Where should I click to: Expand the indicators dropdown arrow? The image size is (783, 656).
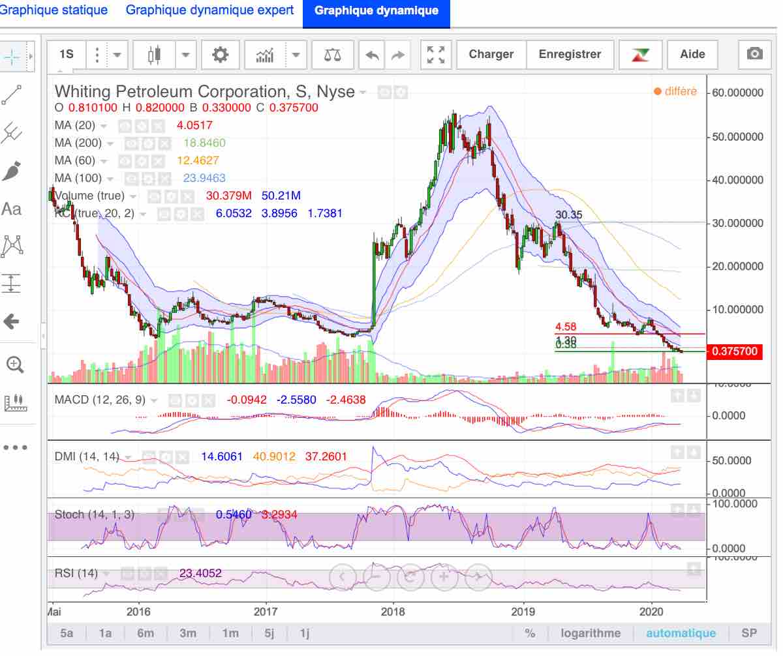(297, 55)
